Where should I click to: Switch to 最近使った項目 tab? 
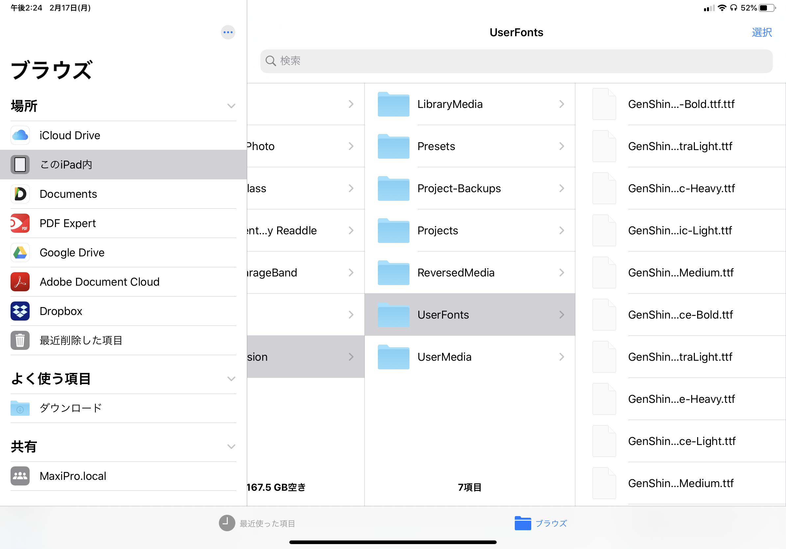(257, 523)
